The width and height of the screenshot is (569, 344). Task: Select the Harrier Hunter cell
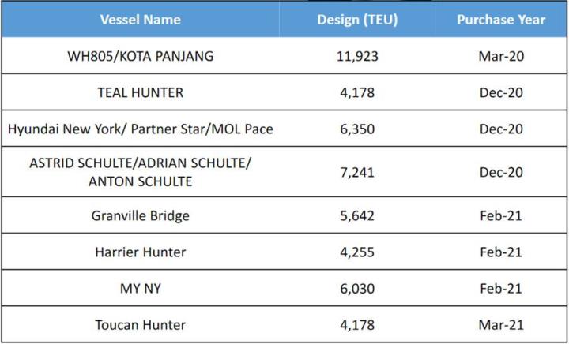pyautogui.click(x=140, y=252)
